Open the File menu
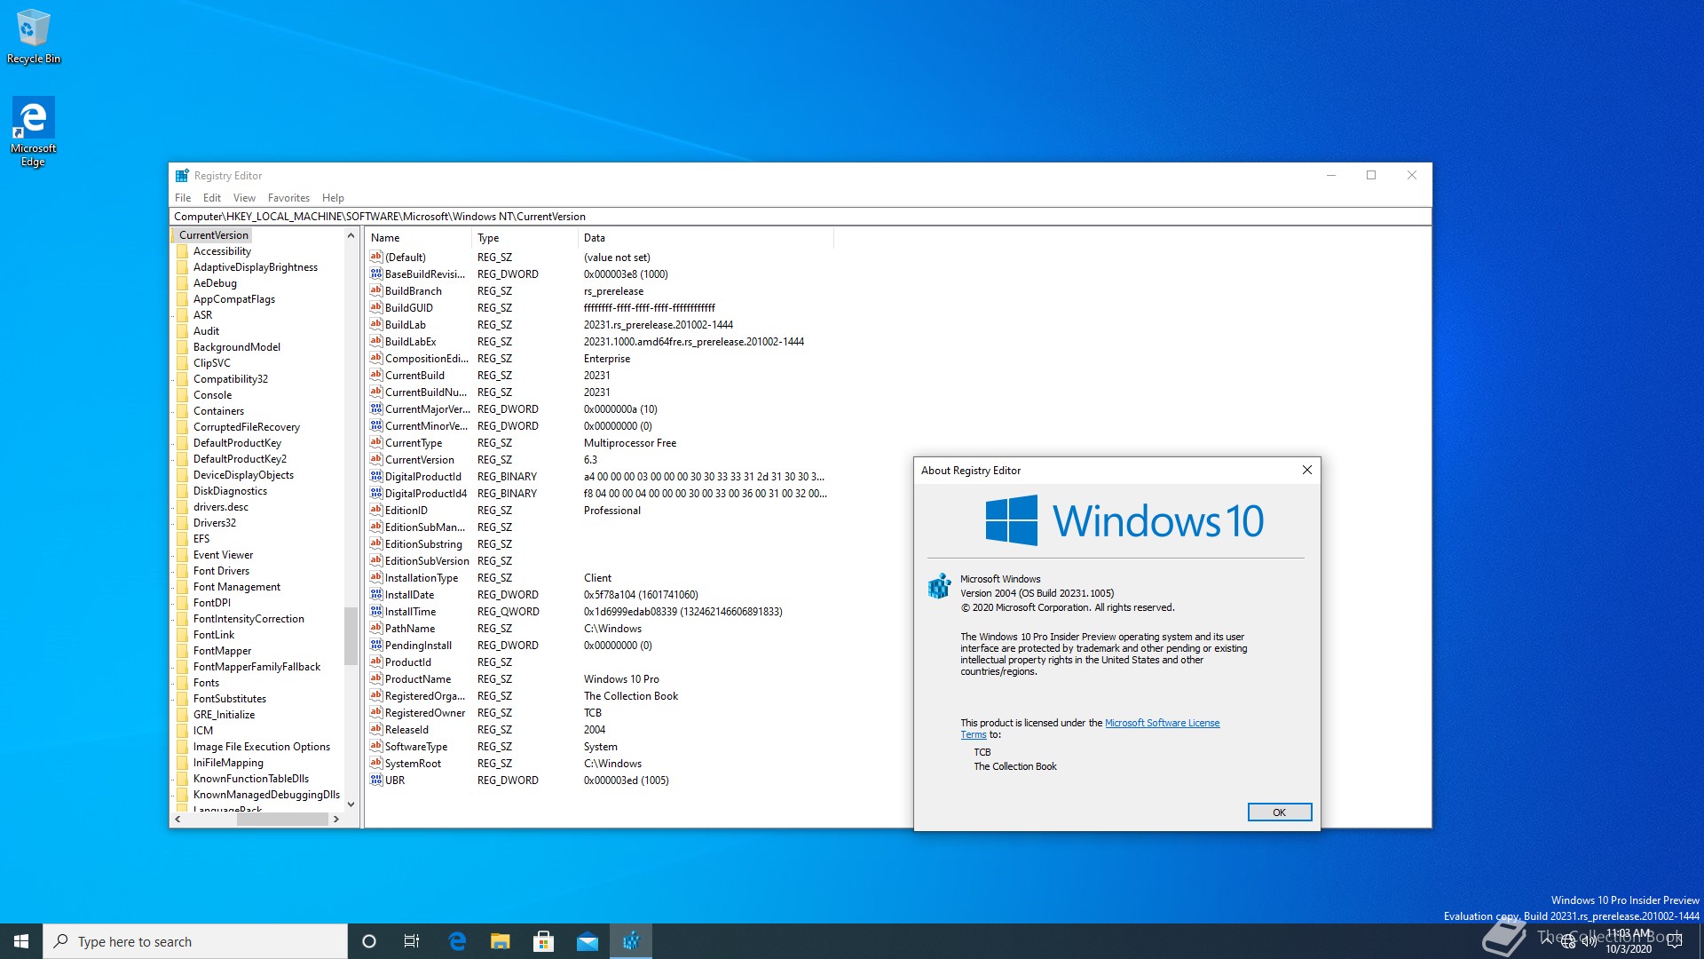 click(183, 198)
